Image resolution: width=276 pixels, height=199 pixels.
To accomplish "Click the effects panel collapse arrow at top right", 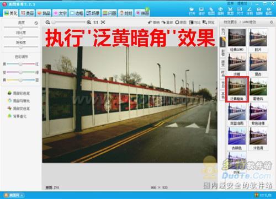I will pyautogui.click(x=272, y=22).
